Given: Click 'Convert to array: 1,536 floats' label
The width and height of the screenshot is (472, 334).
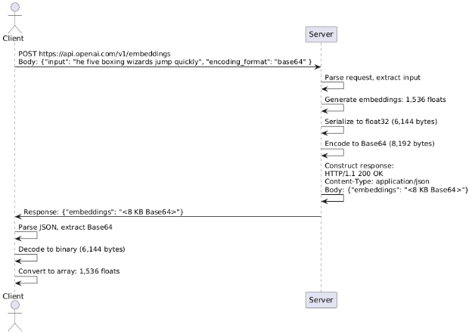Looking at the screenshot, I should (69, 271).
